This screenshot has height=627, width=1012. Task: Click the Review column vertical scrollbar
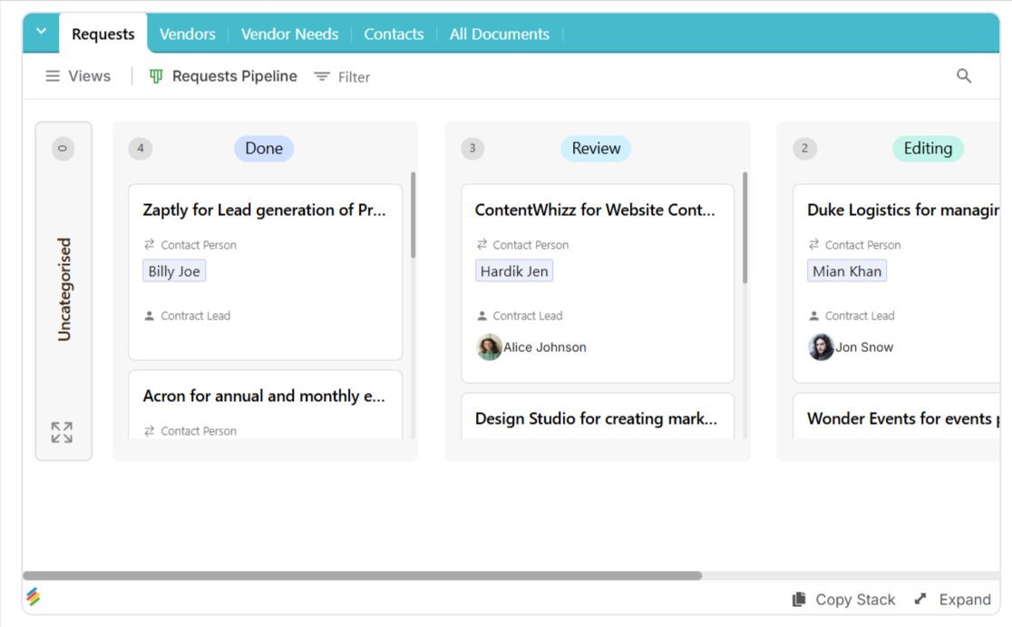click(744, 227)
